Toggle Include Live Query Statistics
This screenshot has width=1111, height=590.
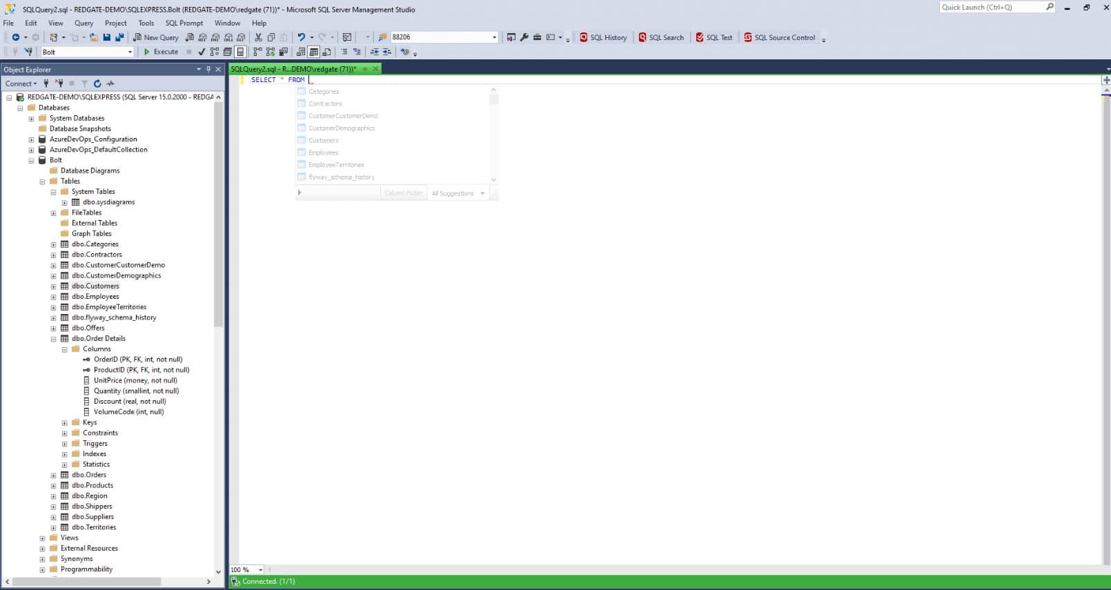pyautogui.click(x=271, y=52)
